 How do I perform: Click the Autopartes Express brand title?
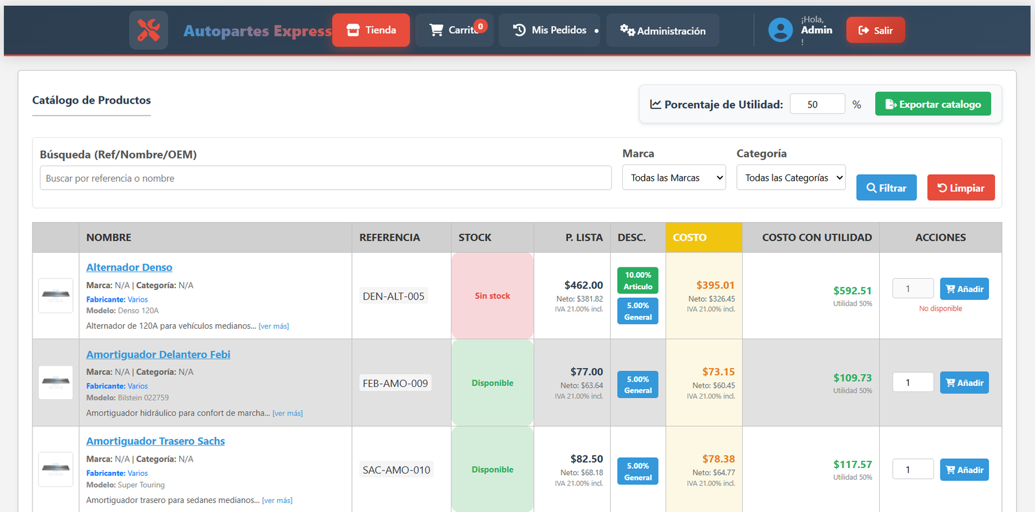257,30
